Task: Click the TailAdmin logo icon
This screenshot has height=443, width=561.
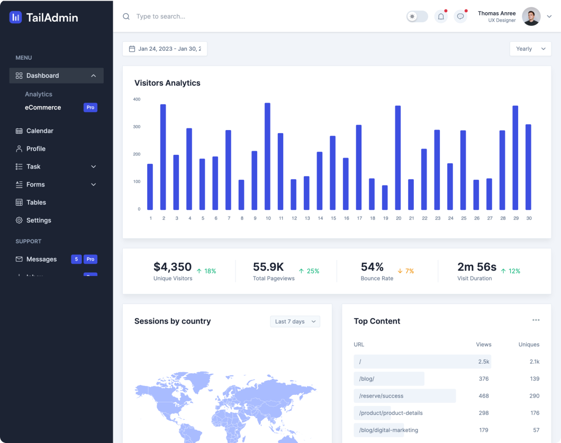Action: tap(16, 17)
